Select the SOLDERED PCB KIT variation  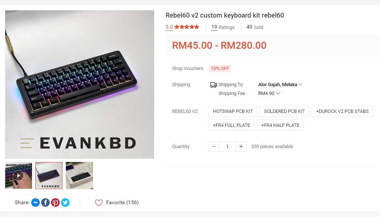coord(284,111)
